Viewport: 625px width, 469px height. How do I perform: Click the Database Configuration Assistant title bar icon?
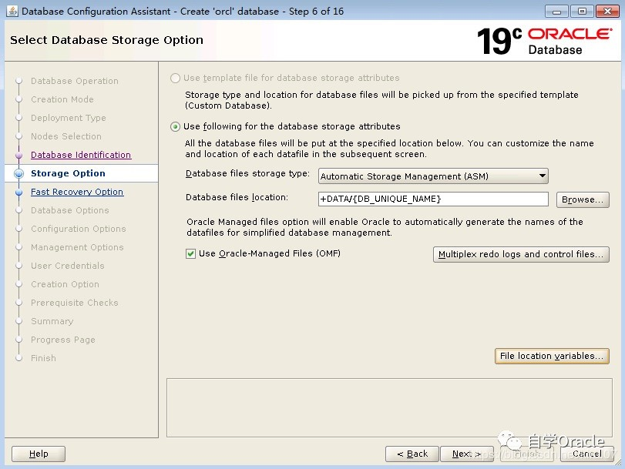point(11,11)
